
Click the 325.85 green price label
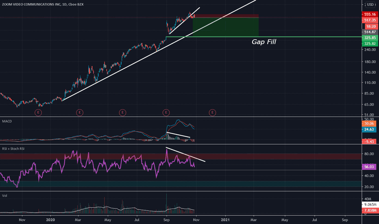pos(370,38)
